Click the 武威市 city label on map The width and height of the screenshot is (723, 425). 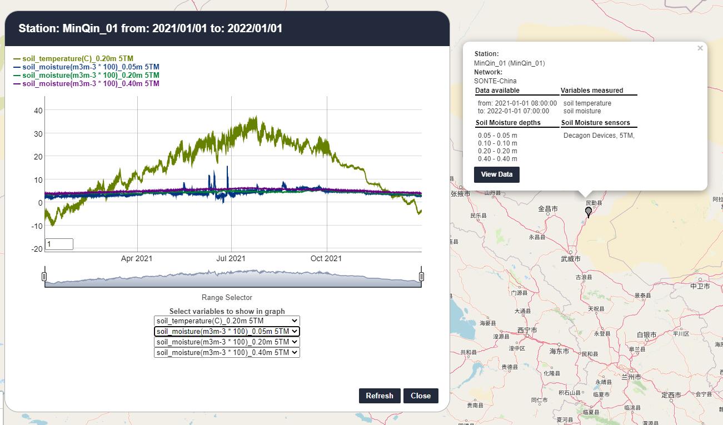click(x=570, y=259)
